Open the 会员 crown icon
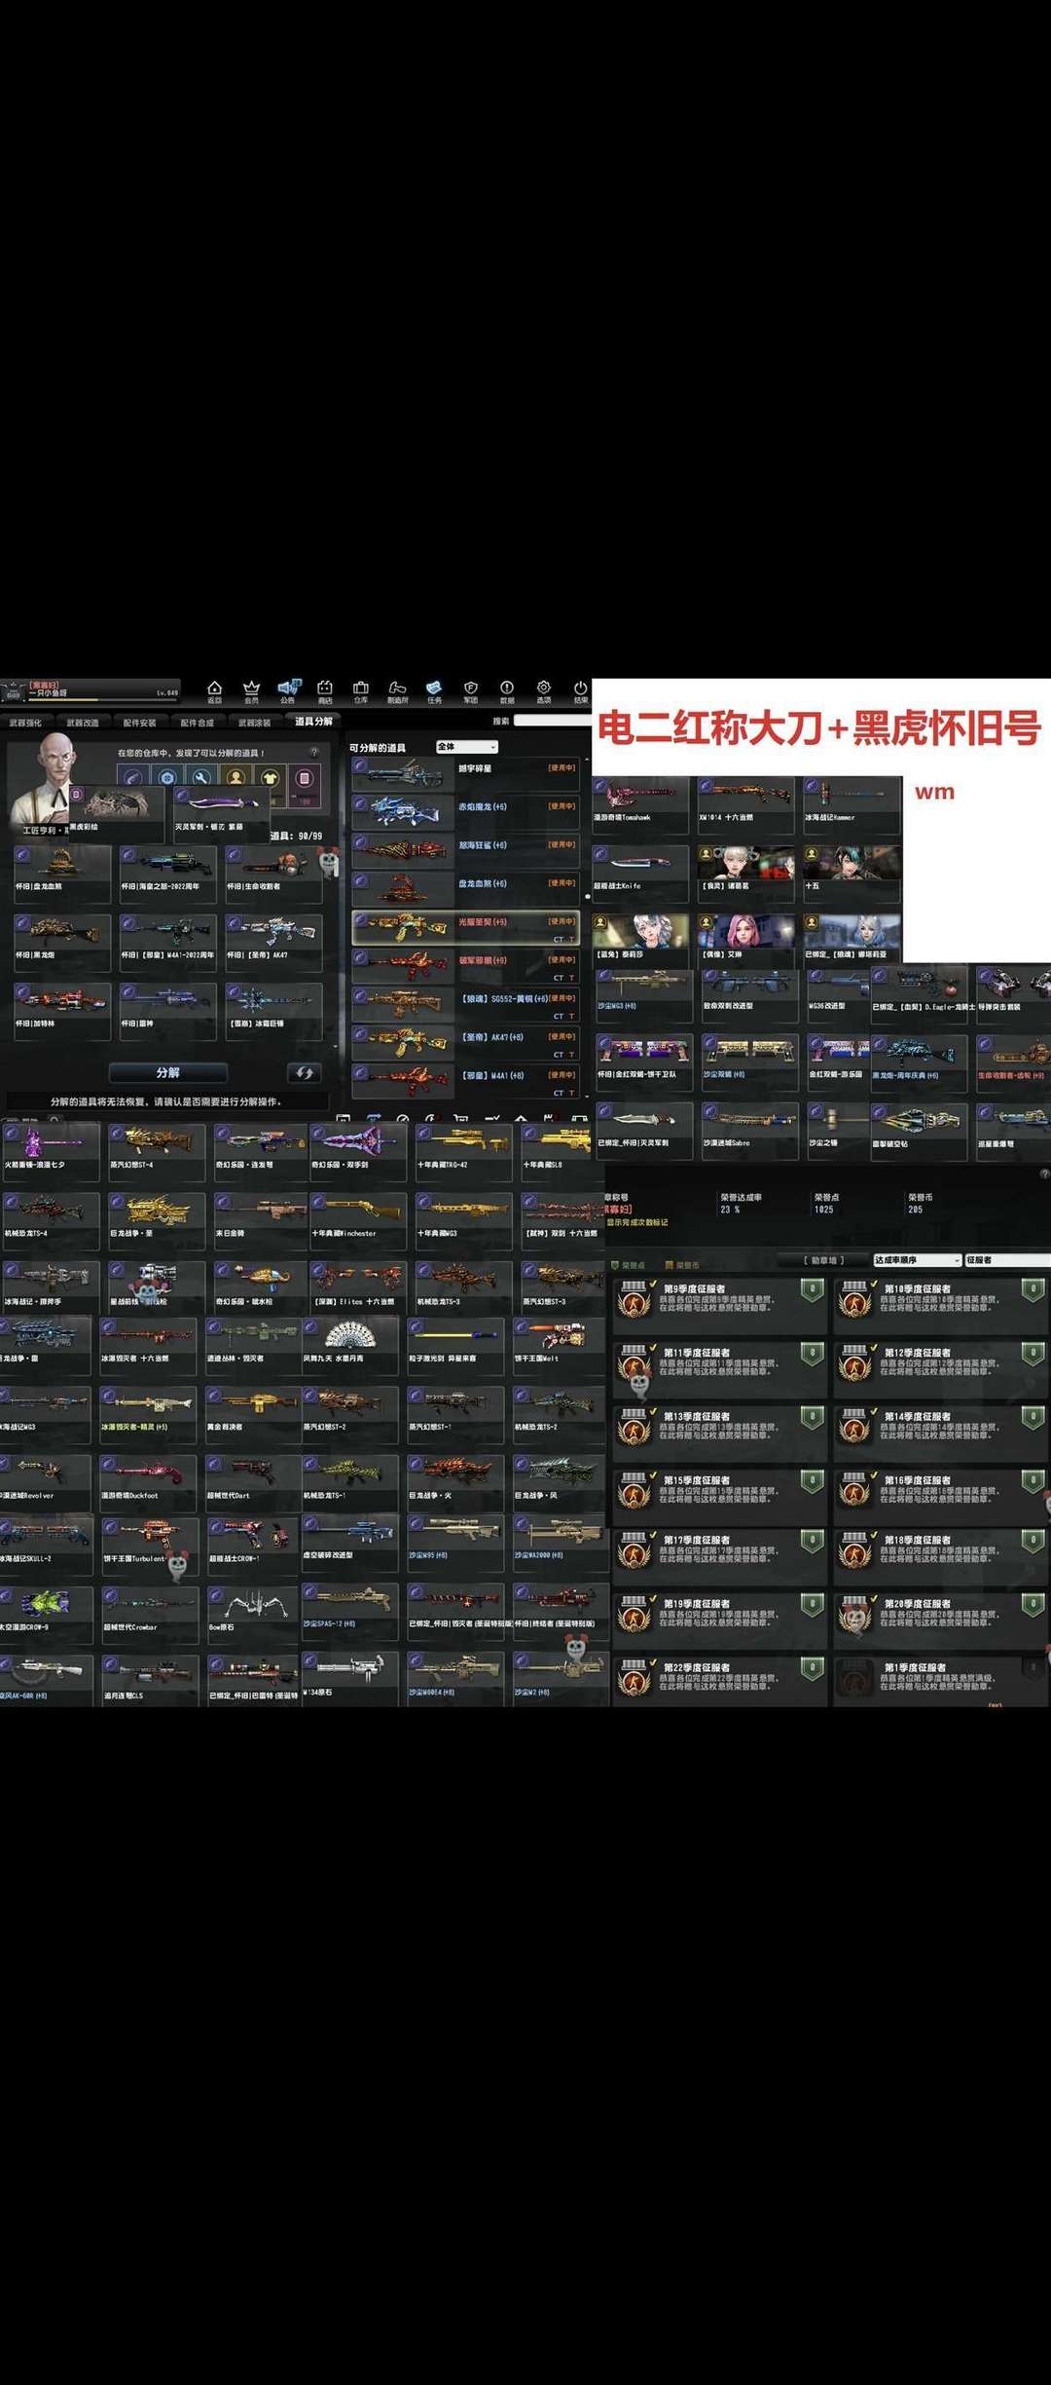The width and height of the screenshot is (1051, 2385). pyautogui.click(x=251, y=690)
